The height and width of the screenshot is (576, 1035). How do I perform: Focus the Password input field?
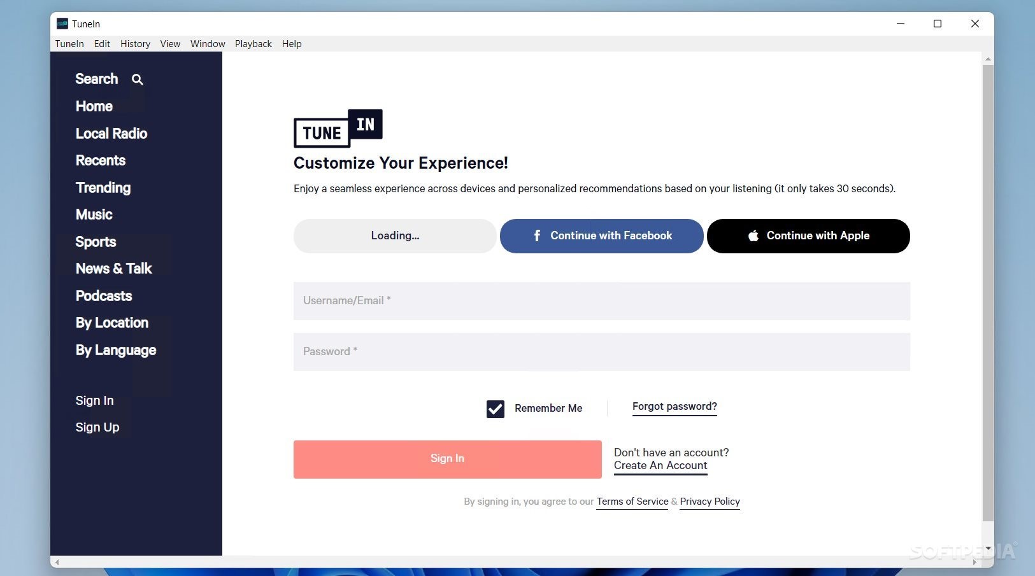pos(602,352)
